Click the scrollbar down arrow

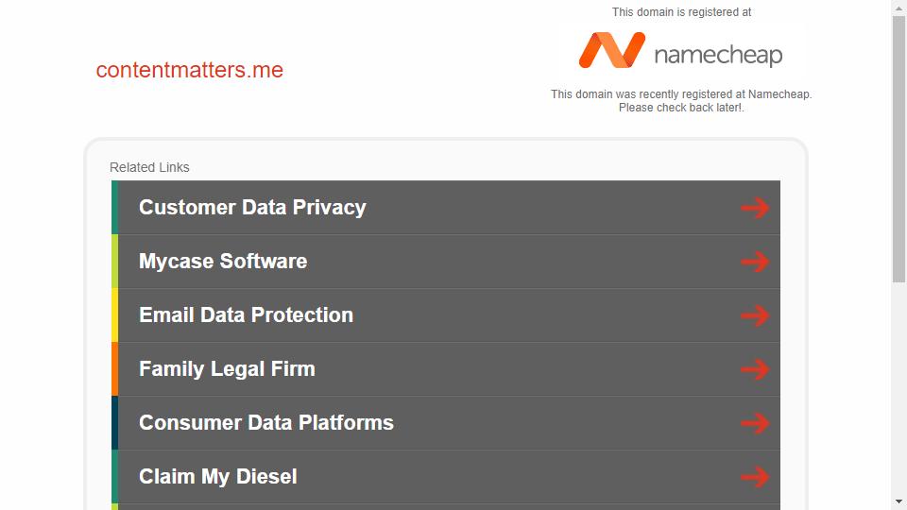pos(898,501)
